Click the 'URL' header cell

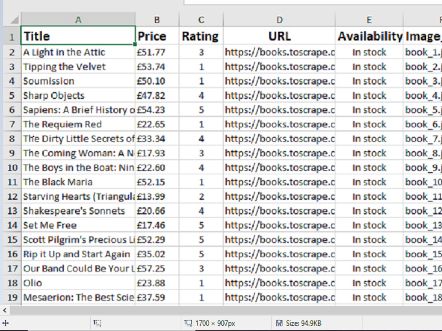coord(279,36)
